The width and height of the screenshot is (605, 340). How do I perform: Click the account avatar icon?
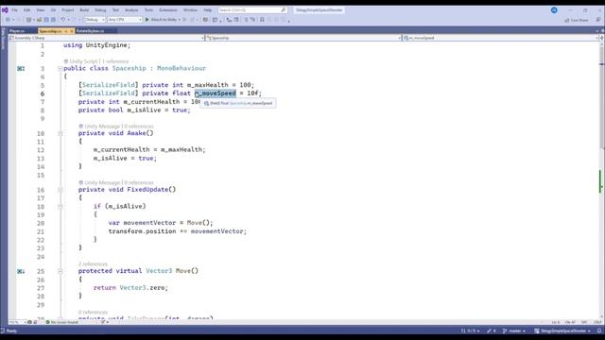point(554,10)
